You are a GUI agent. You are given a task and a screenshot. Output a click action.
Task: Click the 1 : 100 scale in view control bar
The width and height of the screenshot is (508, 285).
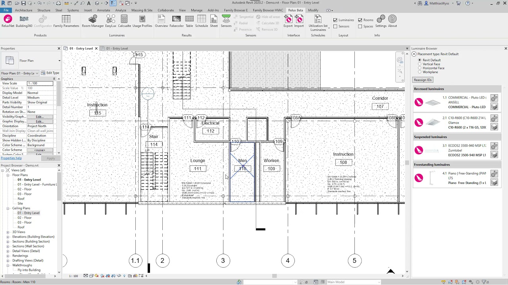73,276
